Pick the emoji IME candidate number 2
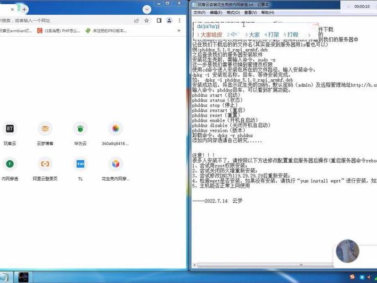377x283 pixels. (x=232, y=35)
